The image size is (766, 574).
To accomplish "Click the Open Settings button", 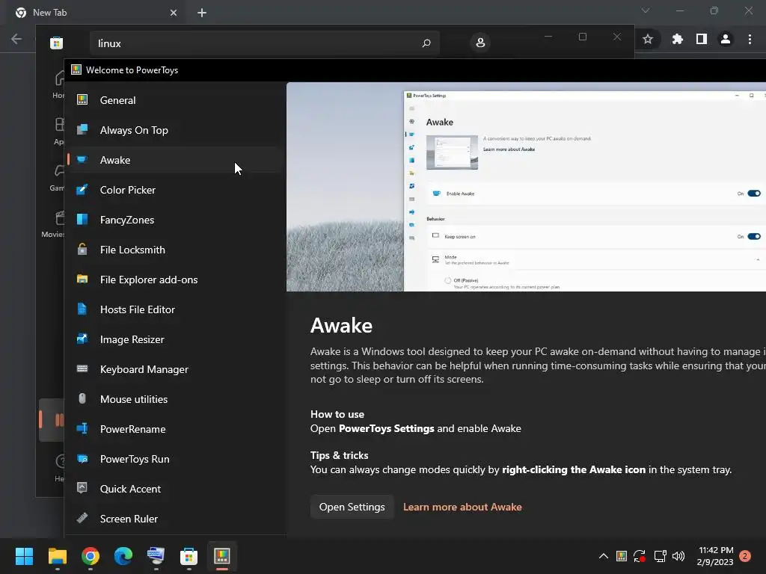I will (x=352, y=507).
